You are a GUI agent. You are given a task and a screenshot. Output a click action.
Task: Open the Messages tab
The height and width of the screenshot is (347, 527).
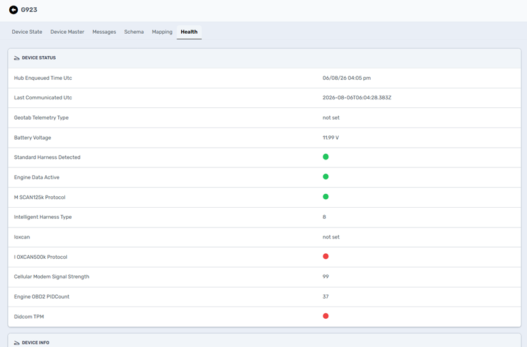pyautogui.click(x=104, y=32)
